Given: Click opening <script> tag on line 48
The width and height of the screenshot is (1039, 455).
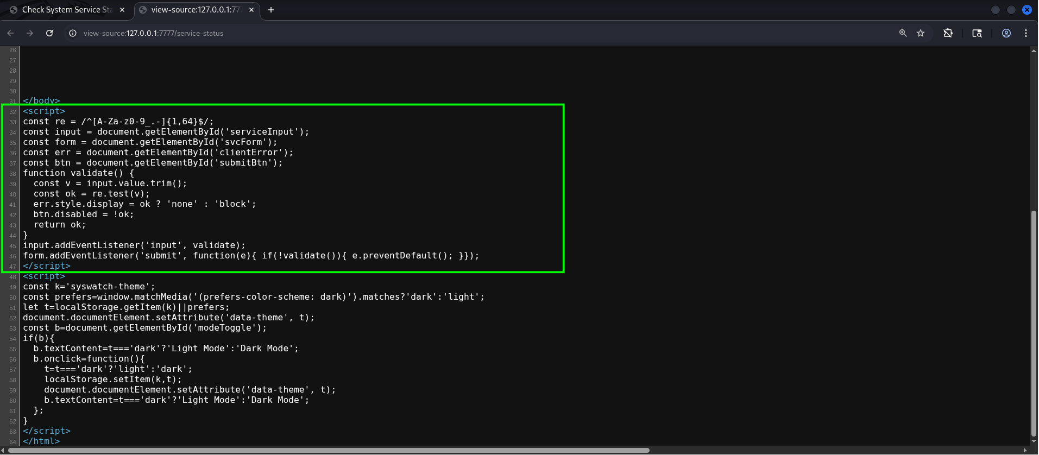Looking at the screenshot, I should click(44, 276).
